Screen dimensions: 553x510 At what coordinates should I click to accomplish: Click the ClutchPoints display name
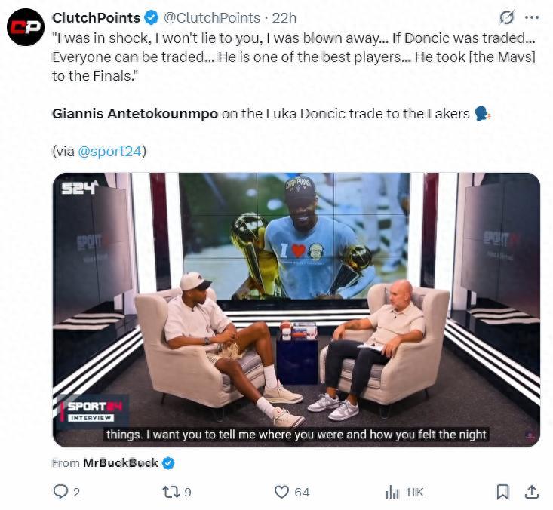tap(97, 17)
